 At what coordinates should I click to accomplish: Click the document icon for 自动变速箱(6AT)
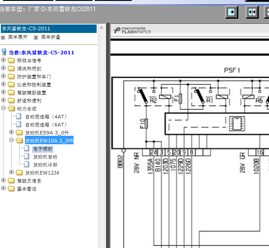pyautogui.click(x=19, y=124)
